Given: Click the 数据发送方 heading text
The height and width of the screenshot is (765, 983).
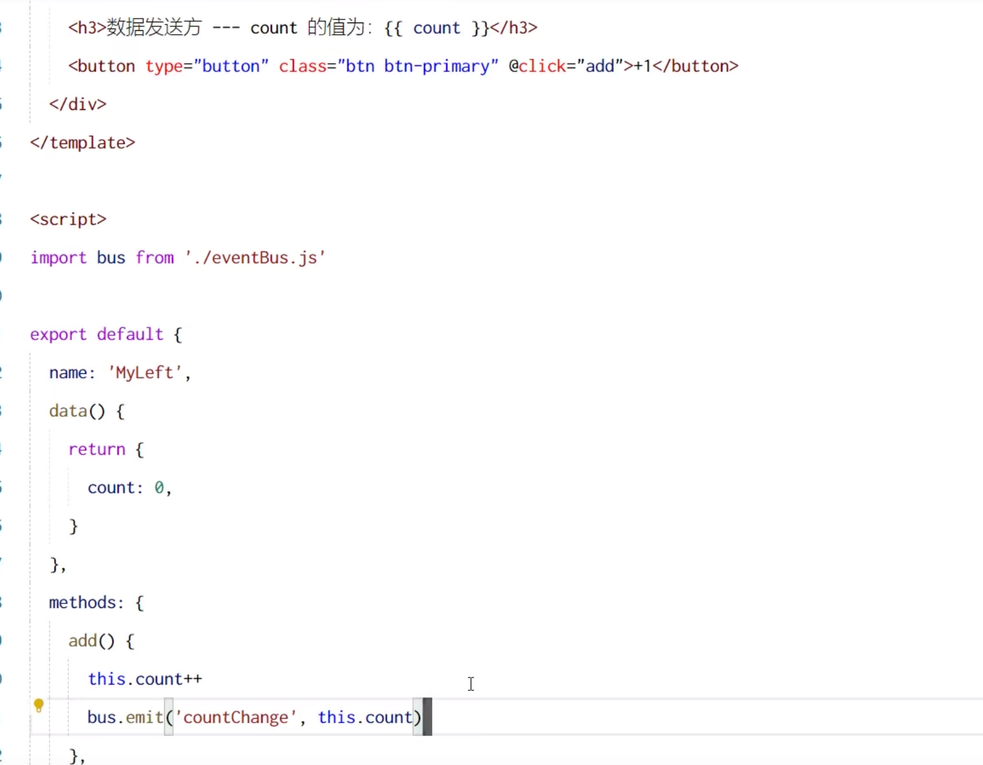Looking at the screenshot, I should (x=154, y=28).
